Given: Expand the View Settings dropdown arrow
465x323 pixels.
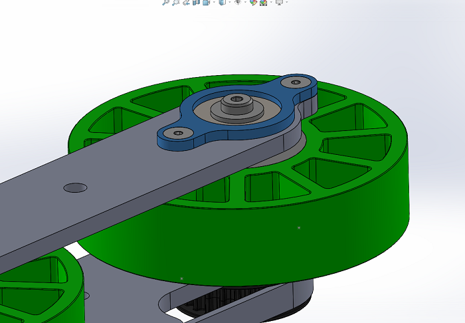Looking at the screenshot, I should [x=287, y=2].
